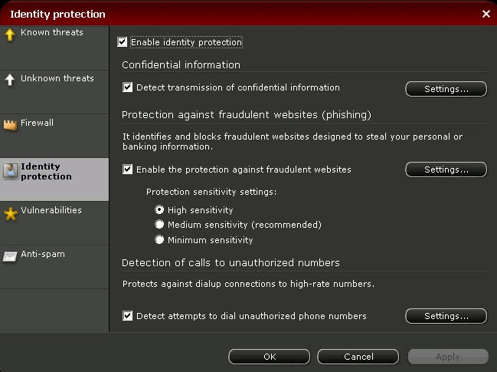Screen dimensions: 497x372
Task: Toggle protection against fraudulent websites checkbox
Action: click(127, 170)
